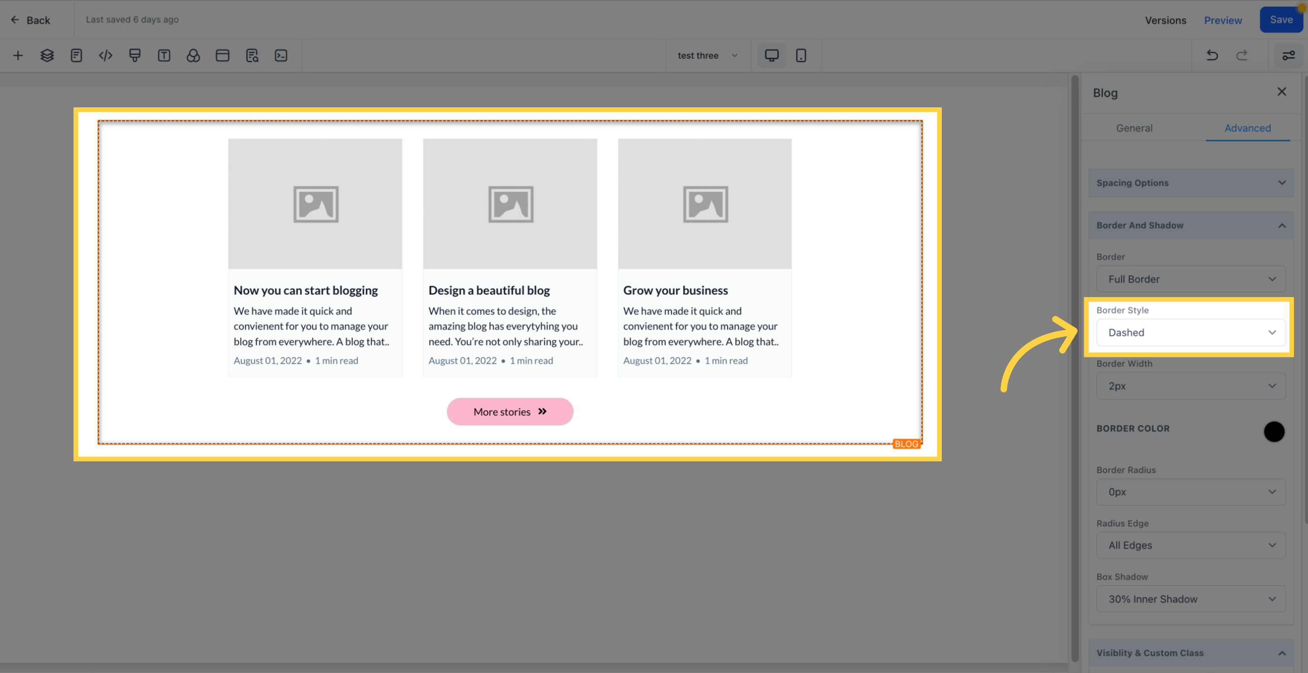The height and width of the screenshot is (673, 1308).
Task: Click the canvas vertical scrollbar
Action: (x=1075, y=368)
